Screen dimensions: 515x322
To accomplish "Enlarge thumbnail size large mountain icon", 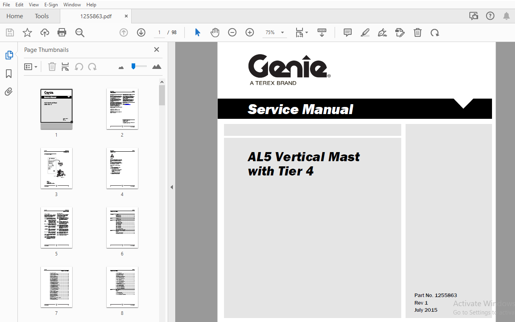I will (x=157, y=67).
